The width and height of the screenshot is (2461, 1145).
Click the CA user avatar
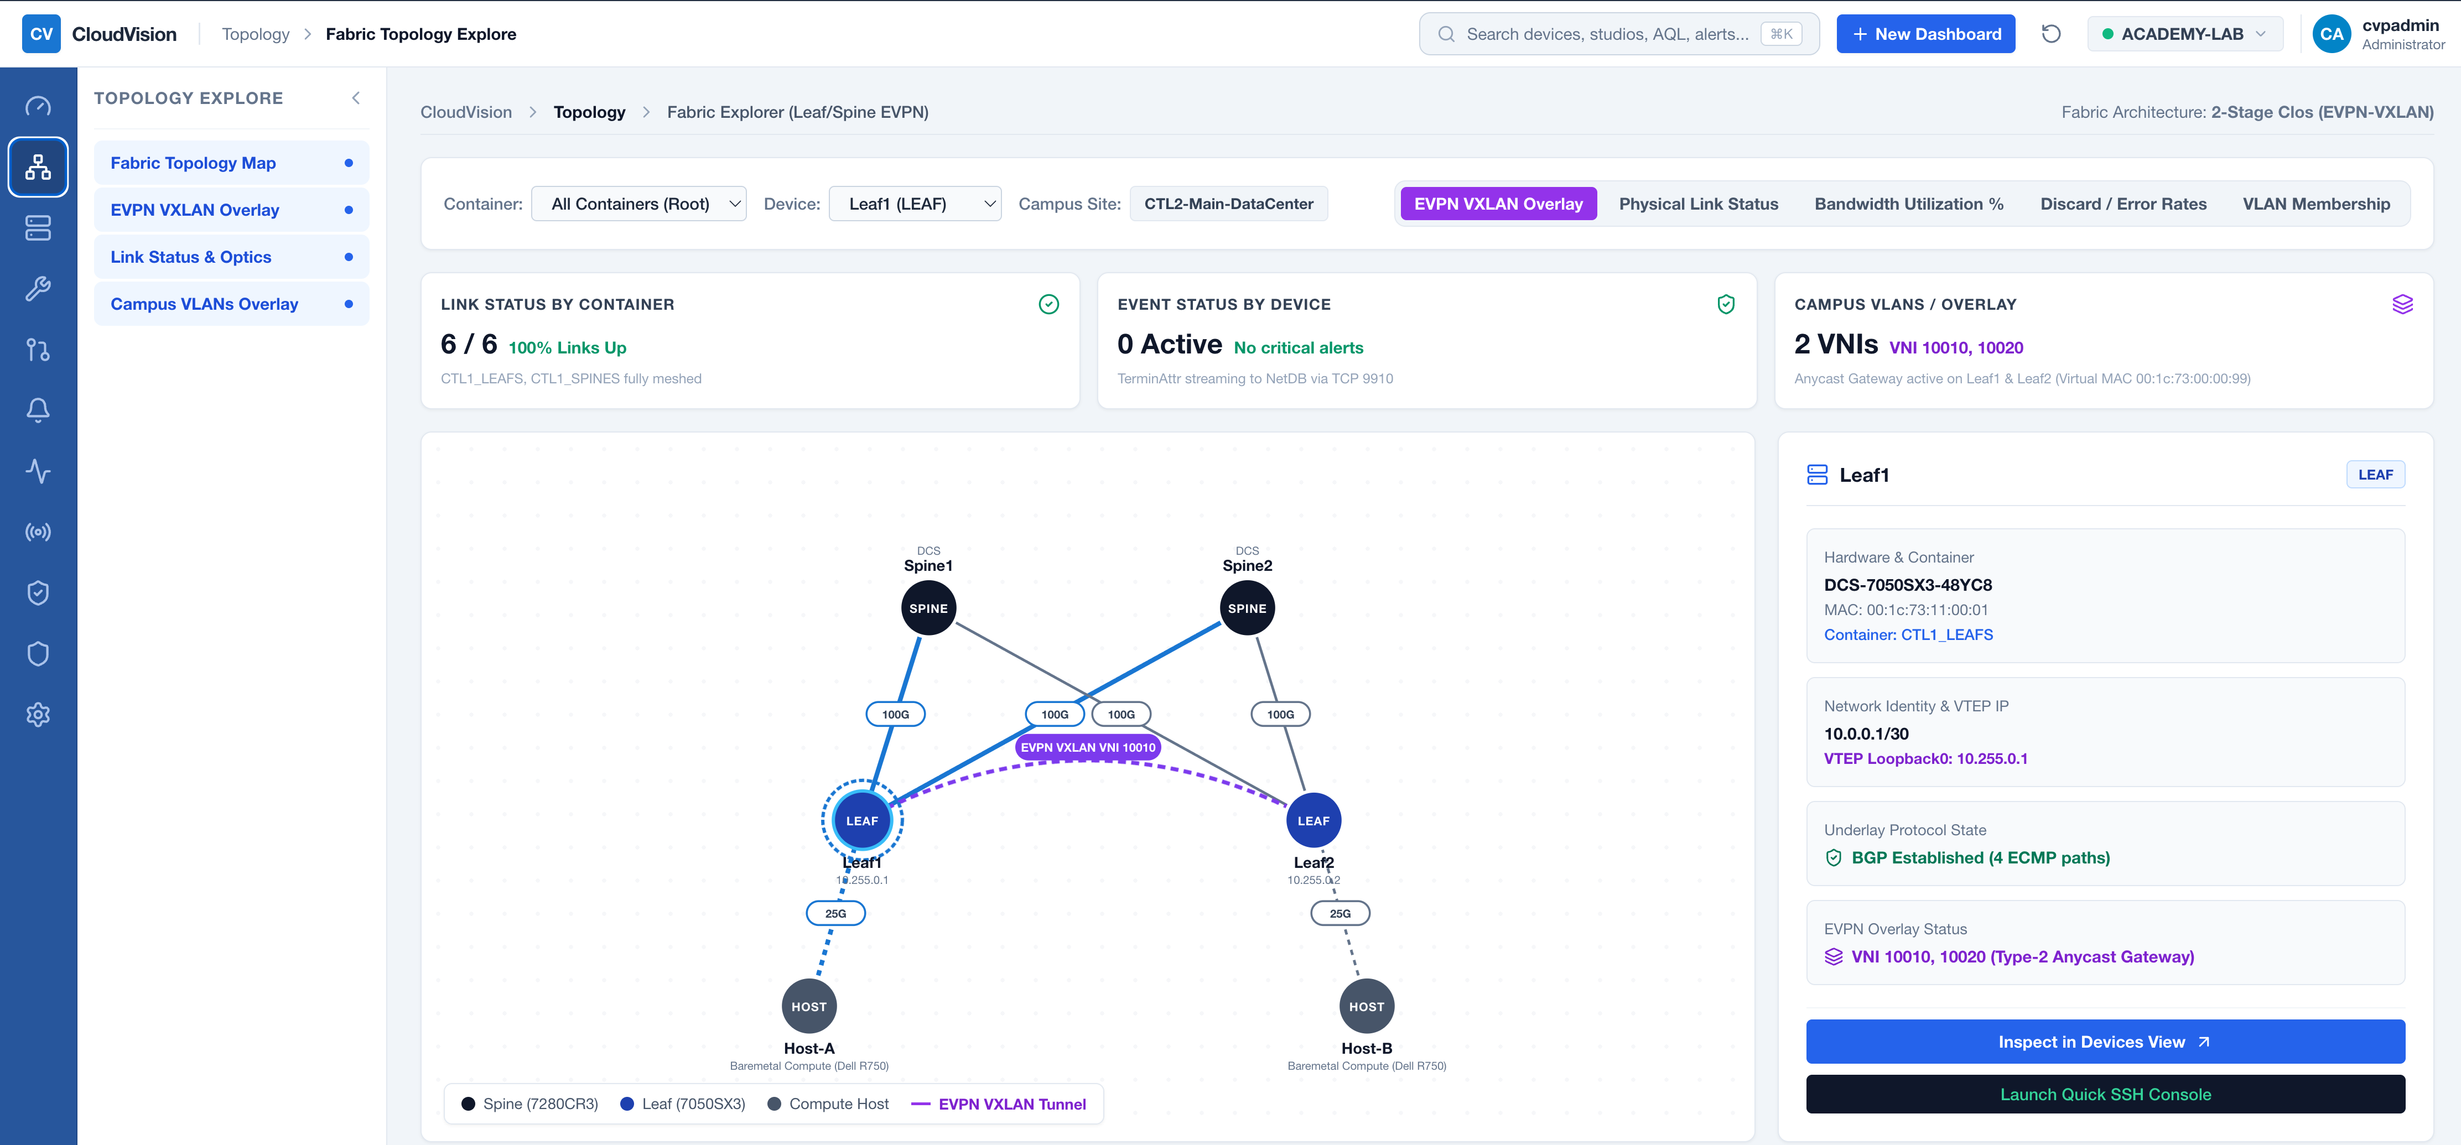[x=2331, y=34]
